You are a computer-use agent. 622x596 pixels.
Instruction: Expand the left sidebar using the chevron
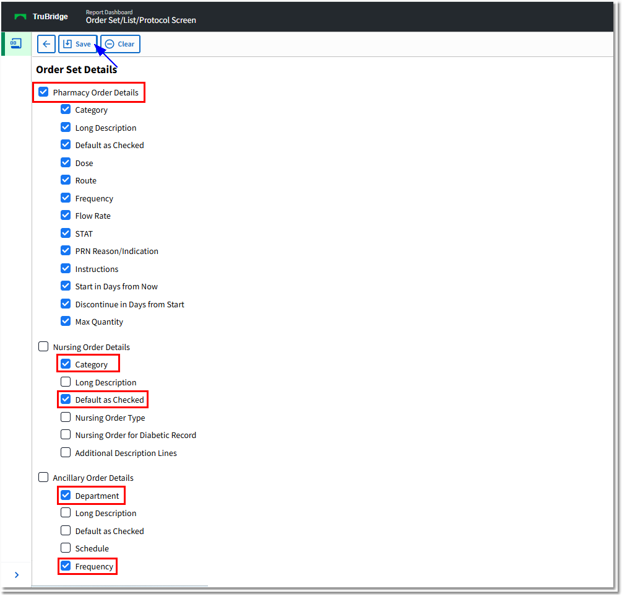point(15,575)
